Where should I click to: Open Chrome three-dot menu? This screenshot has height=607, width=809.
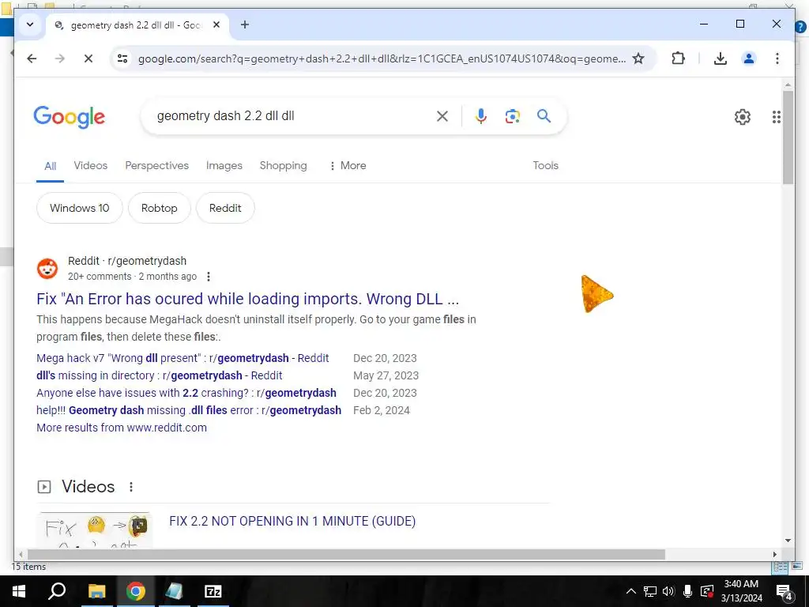click(777, 58)
